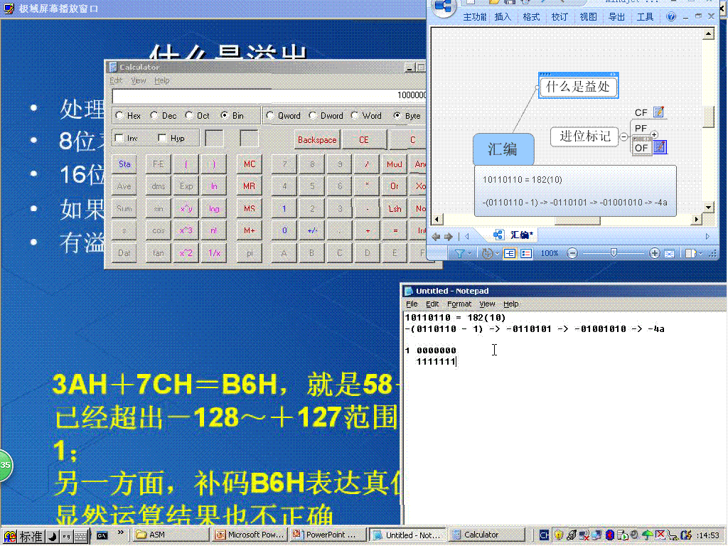
Task: Click the yellow shield tray icon
Action: click(x=558, y=535)
